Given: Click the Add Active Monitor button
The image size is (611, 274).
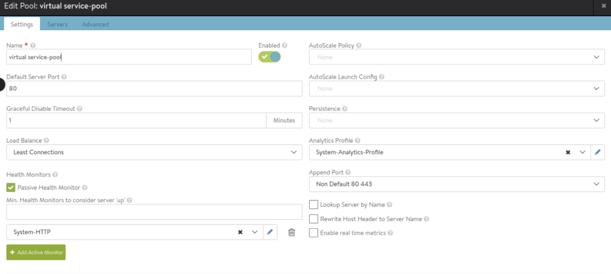Looking at the screenshot, I should 36,253.
